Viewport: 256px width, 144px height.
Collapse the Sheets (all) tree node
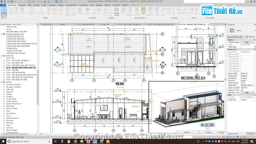click(x=1, y=56)
